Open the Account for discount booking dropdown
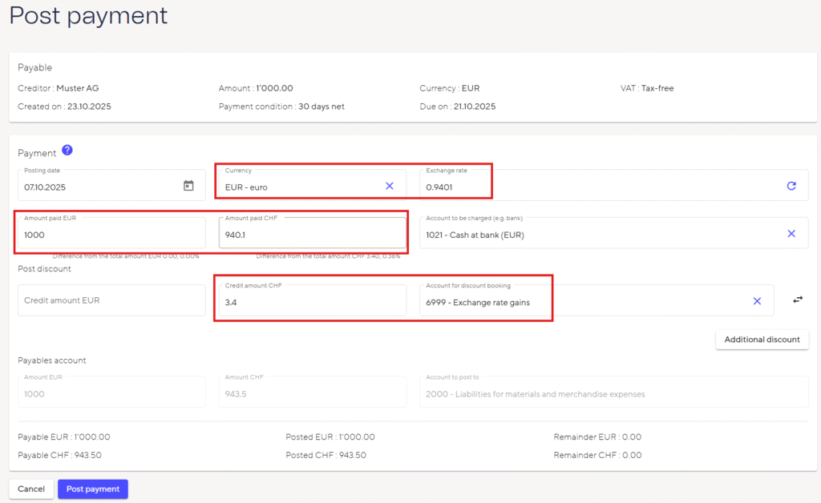This screenshot has height=503, width=821. [x=577, y=302]
